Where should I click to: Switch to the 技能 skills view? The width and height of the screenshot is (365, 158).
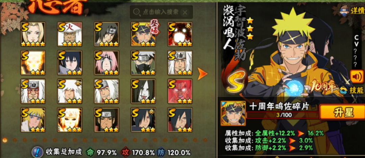pyautogui.click(x=352, y=90)
